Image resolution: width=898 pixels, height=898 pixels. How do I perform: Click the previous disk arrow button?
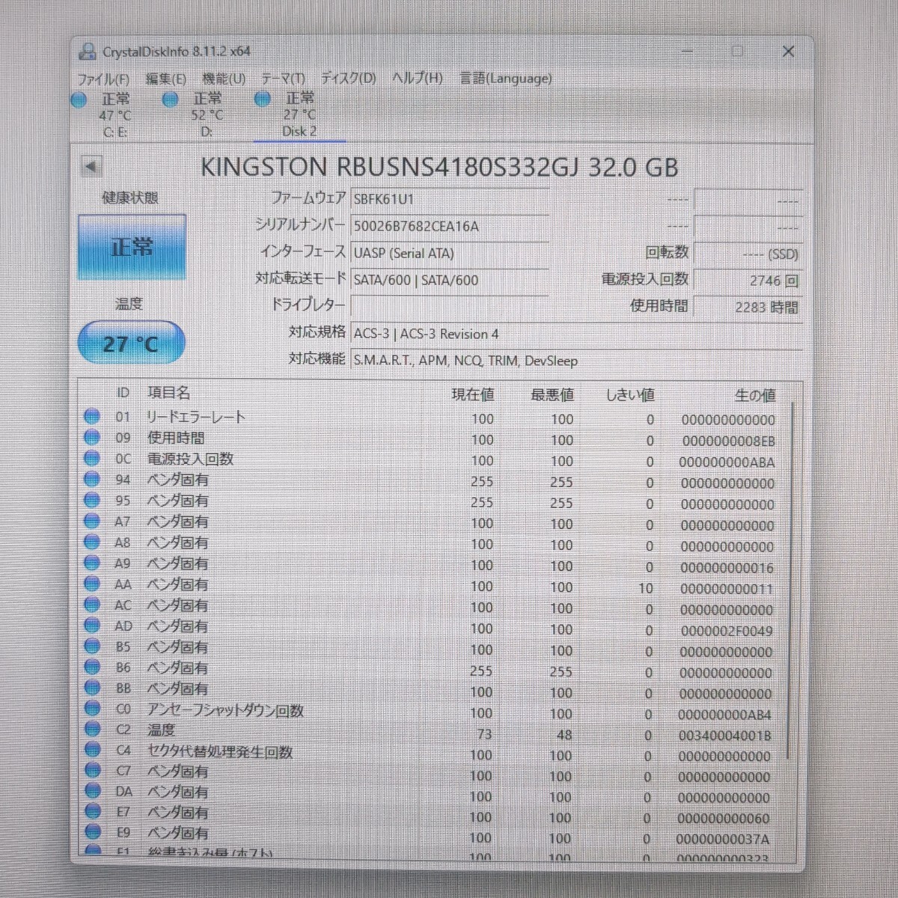pyautogui.click(x=91, y=166)
